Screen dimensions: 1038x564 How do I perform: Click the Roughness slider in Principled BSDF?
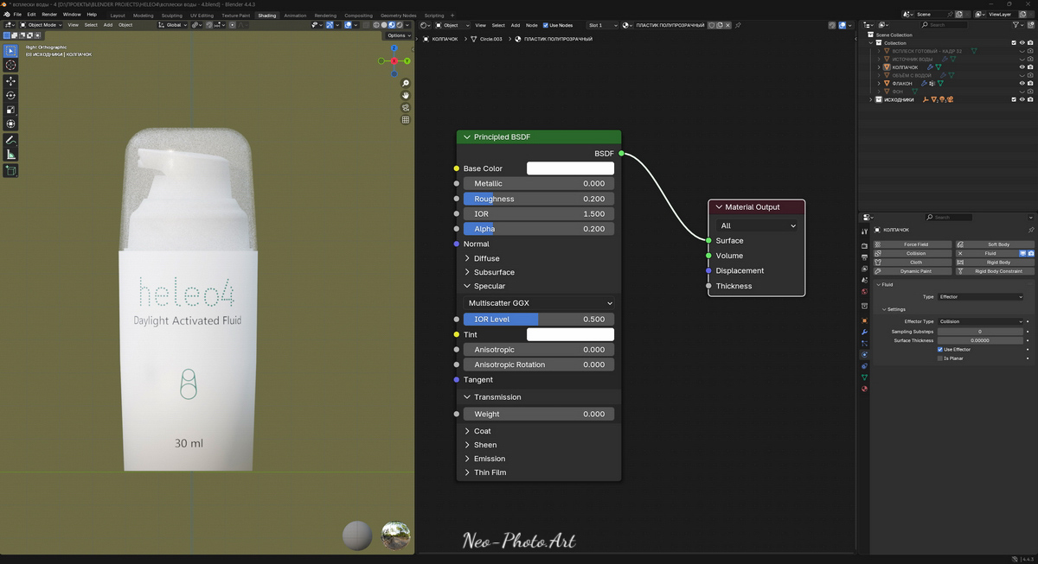(x=539, y=199)
